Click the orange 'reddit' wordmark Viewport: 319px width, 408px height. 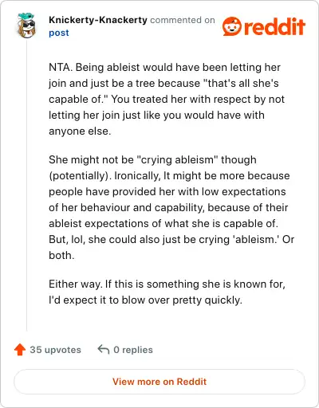pos(274,26)
